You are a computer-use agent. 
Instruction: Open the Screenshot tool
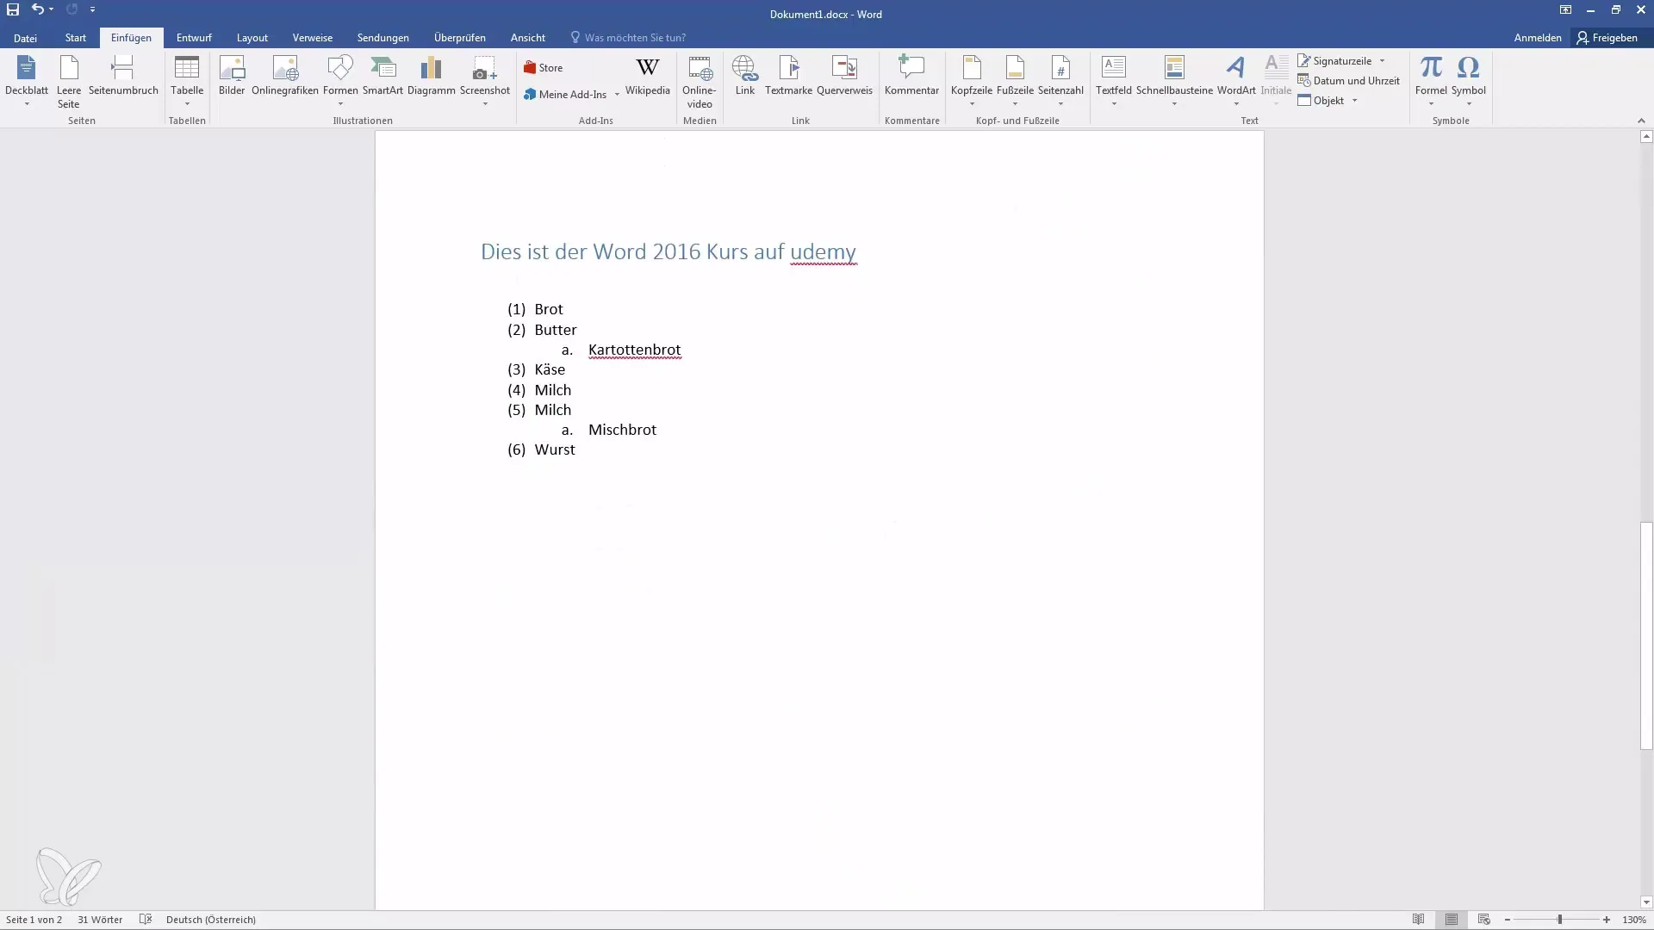[x=485, y=81]
